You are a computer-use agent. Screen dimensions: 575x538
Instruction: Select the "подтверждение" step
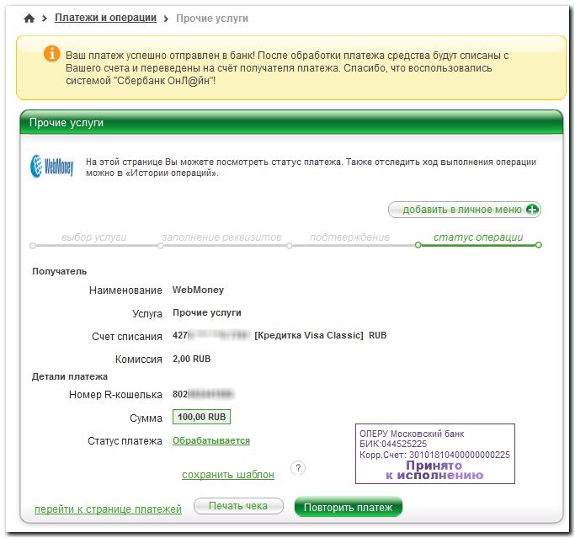(349, 237)
